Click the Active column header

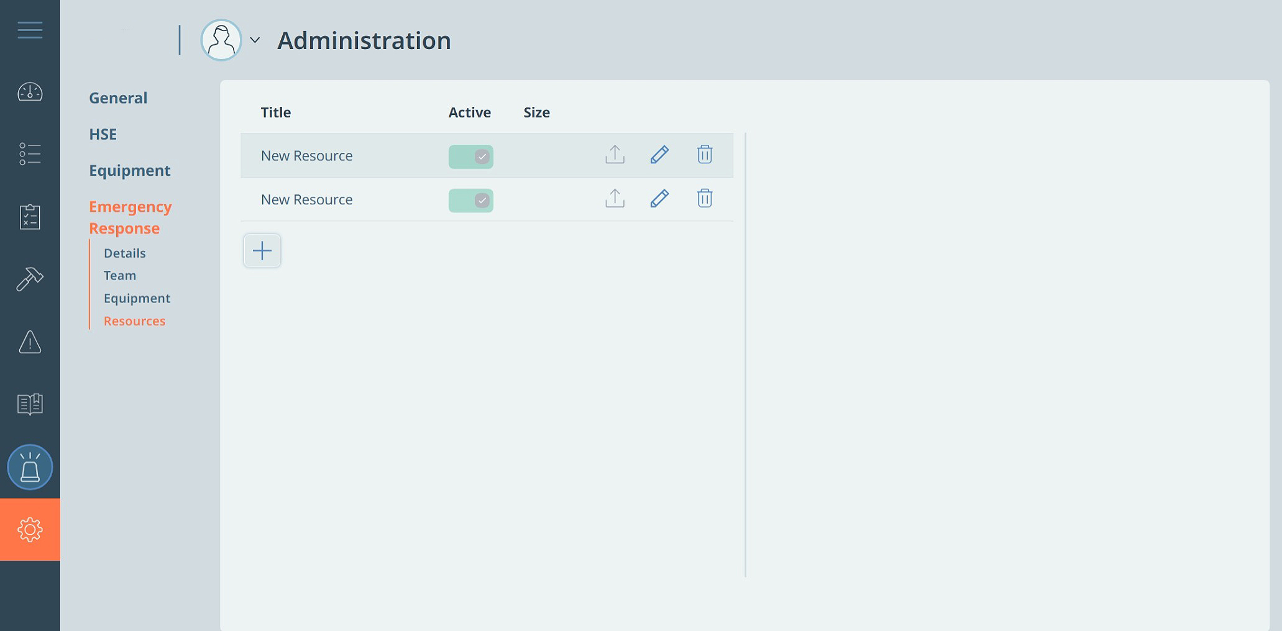click(x=470, y=112)
